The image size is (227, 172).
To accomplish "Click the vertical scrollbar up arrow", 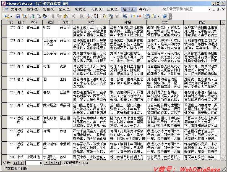I will [x=223, y=23].
